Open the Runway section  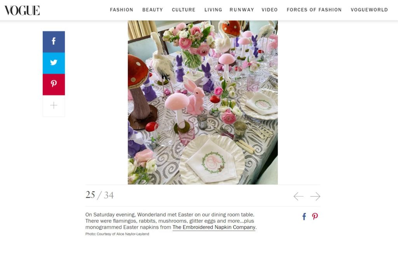(242, 10)
